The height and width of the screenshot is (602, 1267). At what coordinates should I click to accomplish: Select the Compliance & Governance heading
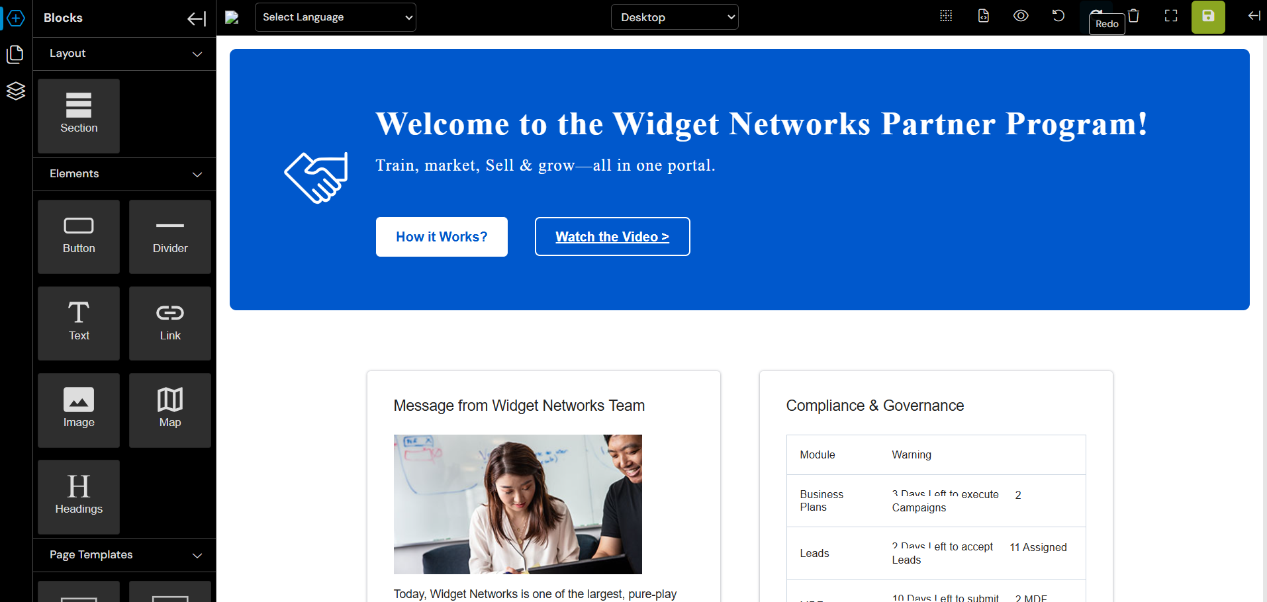tap(874, 406)
